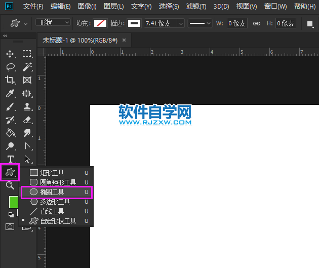Select the Horizontal Type tool
This screenshot has height=268, width=319.
pyautogui.click(x=10, y=160)
